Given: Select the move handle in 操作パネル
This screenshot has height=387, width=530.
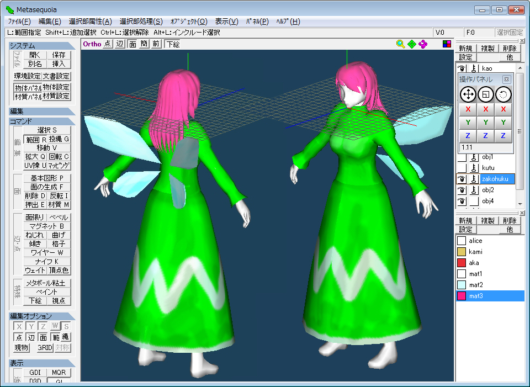Looking at the screenshot, I should [x=468, y=94].
